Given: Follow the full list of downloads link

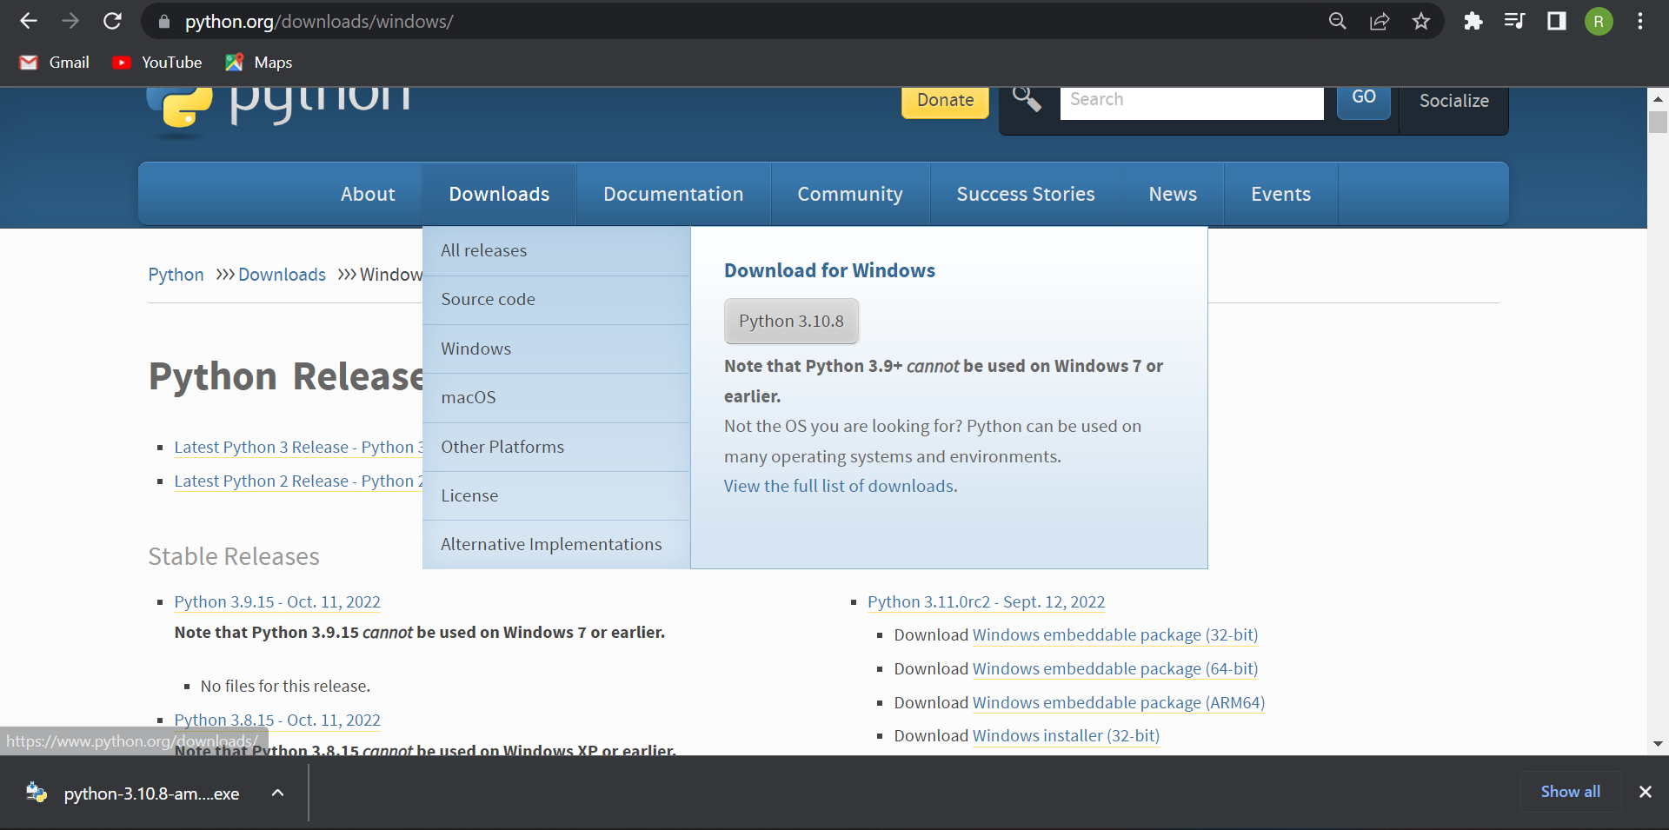Looking at the screenshot, I should (x=838, y=486).
